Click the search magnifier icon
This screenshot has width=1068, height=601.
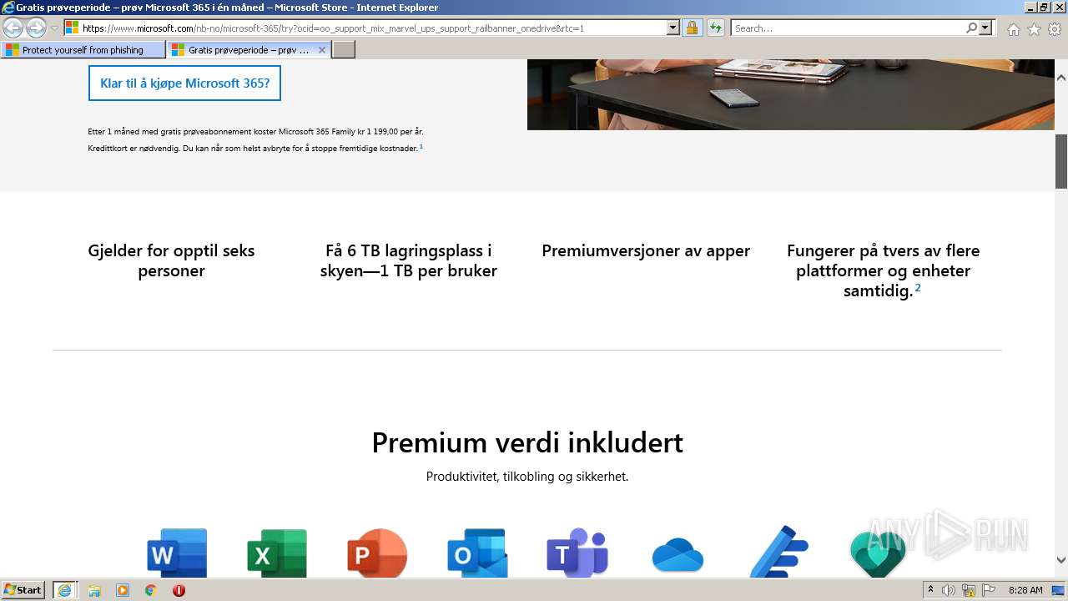tap(971, 28)
